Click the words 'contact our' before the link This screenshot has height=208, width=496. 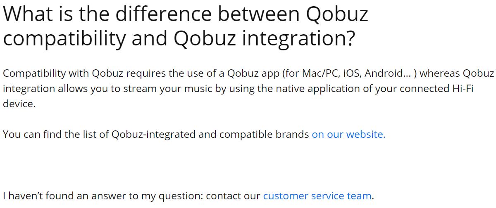click(x=233, y=196)
